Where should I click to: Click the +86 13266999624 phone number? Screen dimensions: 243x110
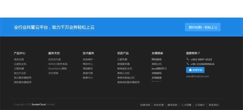point(202,64)
